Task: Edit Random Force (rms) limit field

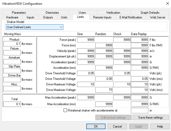Action: tap(104, 45)
